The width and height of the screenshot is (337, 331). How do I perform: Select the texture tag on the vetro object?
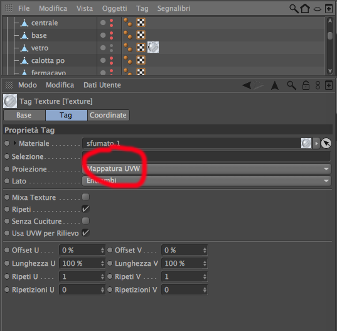pos(153,47)
